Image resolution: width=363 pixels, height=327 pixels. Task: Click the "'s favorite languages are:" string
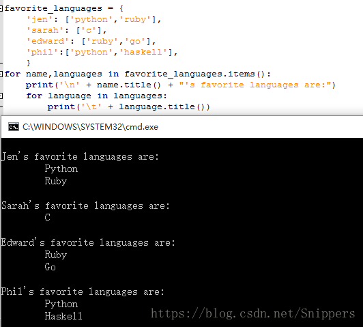click(x=255, y=85)
